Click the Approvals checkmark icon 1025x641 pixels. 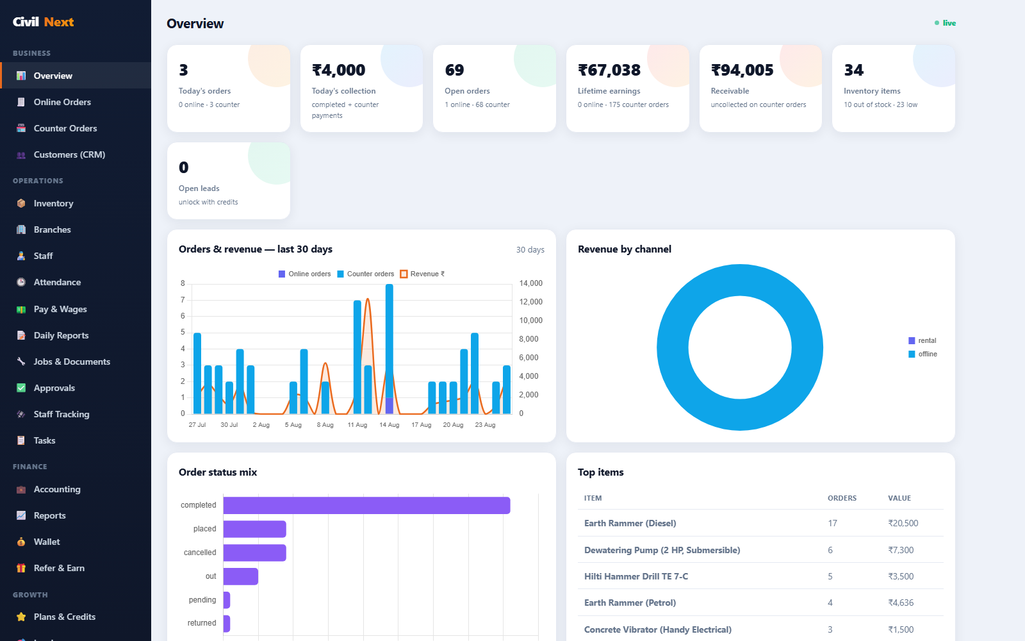click(21, 388)
